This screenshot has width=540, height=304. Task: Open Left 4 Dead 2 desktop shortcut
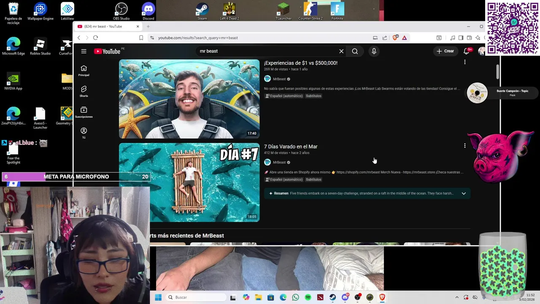coord(229,11)
